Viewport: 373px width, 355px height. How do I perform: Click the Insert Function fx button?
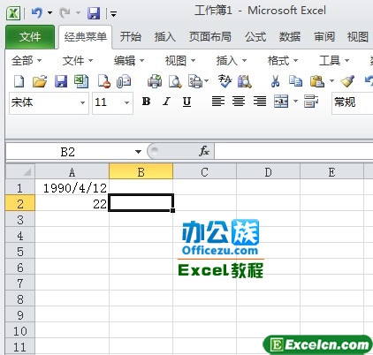[204, 151]
